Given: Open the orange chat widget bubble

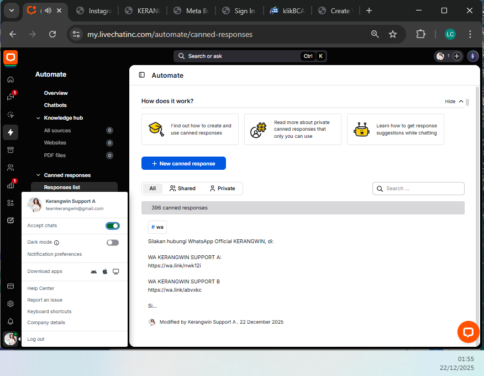Looking at the screenshot, I should pyautogui.click(x=468, y=332).
